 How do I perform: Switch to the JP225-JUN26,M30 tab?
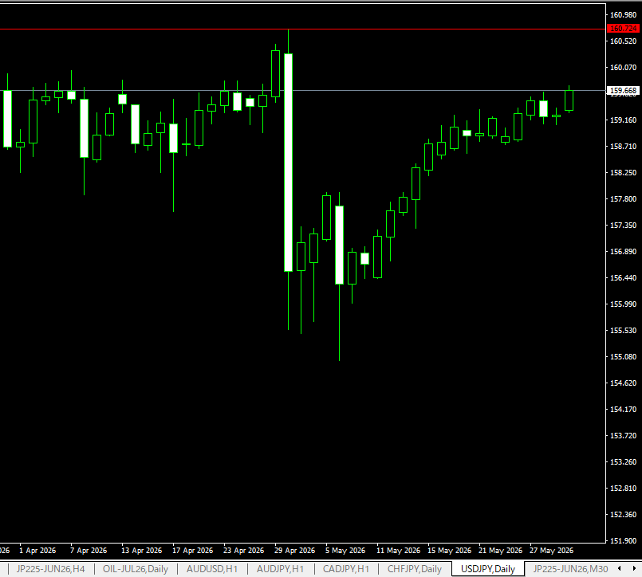point(570,569)
